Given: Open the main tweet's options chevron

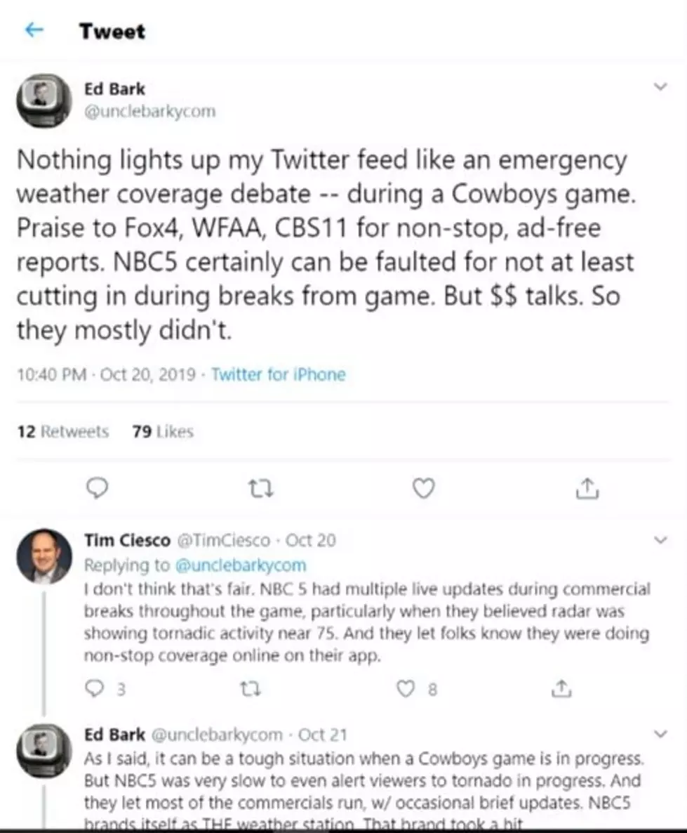Looking at the screenshot, I should [x=660, y=86].
